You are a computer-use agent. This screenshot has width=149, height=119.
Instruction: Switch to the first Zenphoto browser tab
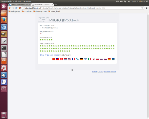(x=20, y=4)
